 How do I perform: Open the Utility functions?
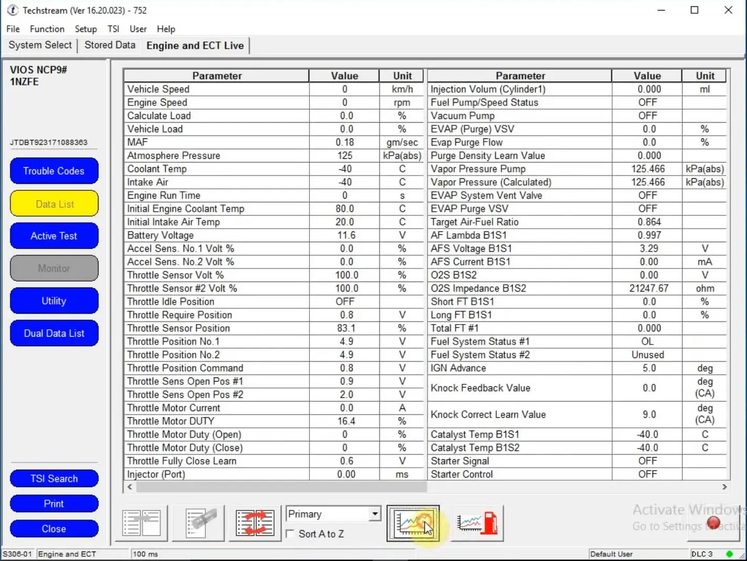coord(54,301)
